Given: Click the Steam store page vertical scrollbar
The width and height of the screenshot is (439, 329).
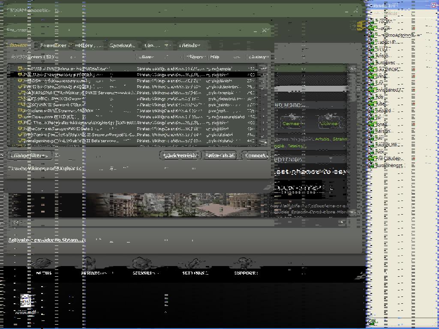Looking at the screenshot, I should (x=352, y=140).
